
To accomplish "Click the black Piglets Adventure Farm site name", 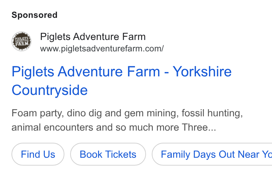I will [93, 37].
